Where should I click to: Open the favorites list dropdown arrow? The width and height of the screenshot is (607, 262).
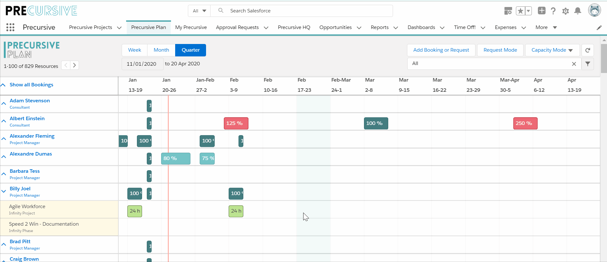528,11
